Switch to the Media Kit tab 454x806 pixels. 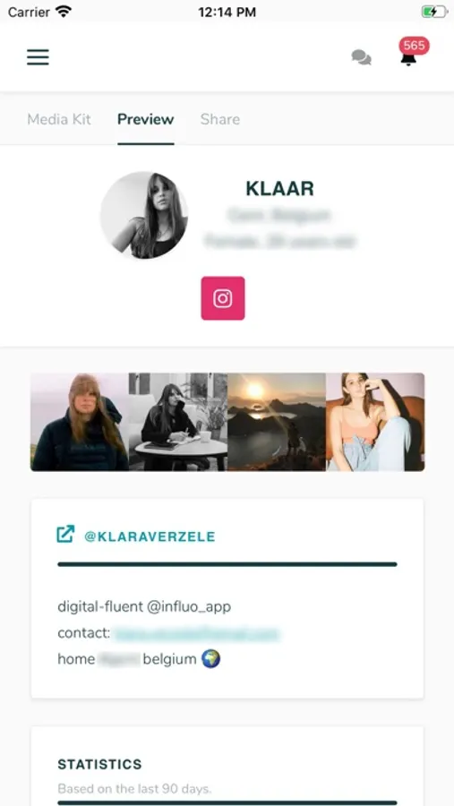pos(59,119)
